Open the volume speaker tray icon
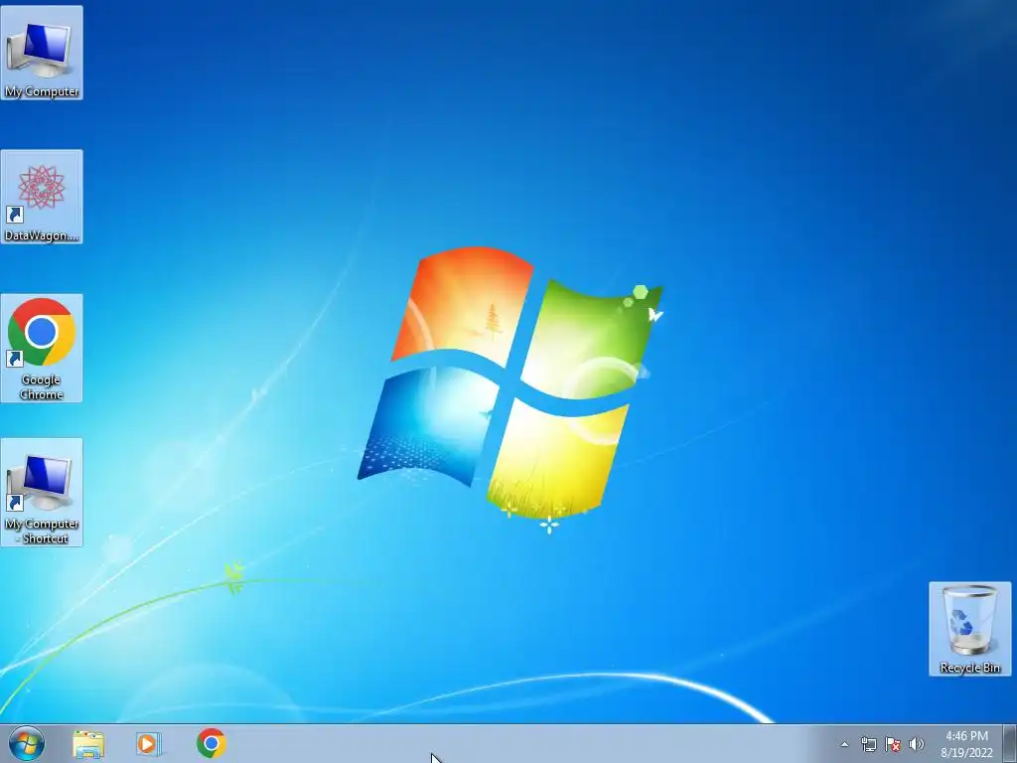This screenshot has height=763, width=1017. pyautogui.click(x=917, y=744)
